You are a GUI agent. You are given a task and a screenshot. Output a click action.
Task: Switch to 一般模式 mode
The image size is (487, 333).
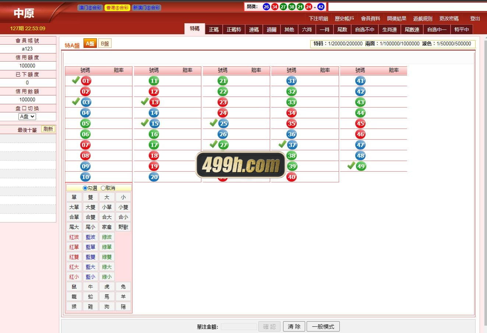(323, 326)
